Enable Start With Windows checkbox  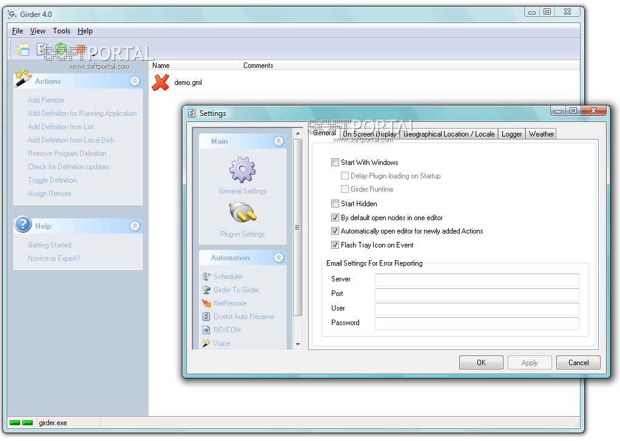[335, 162]
